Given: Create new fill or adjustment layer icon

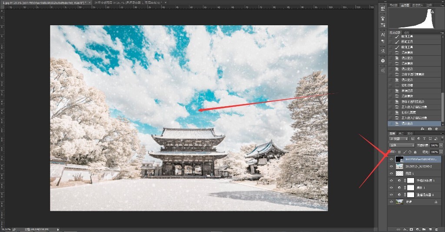Looking at the screenshot, I should (x=418, y=229).
